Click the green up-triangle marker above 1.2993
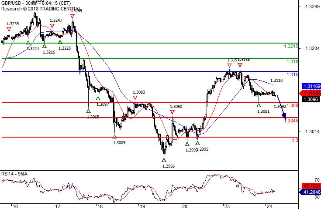Image resolution: width=321 pixels, height=209 pixels. click(187, 144)
